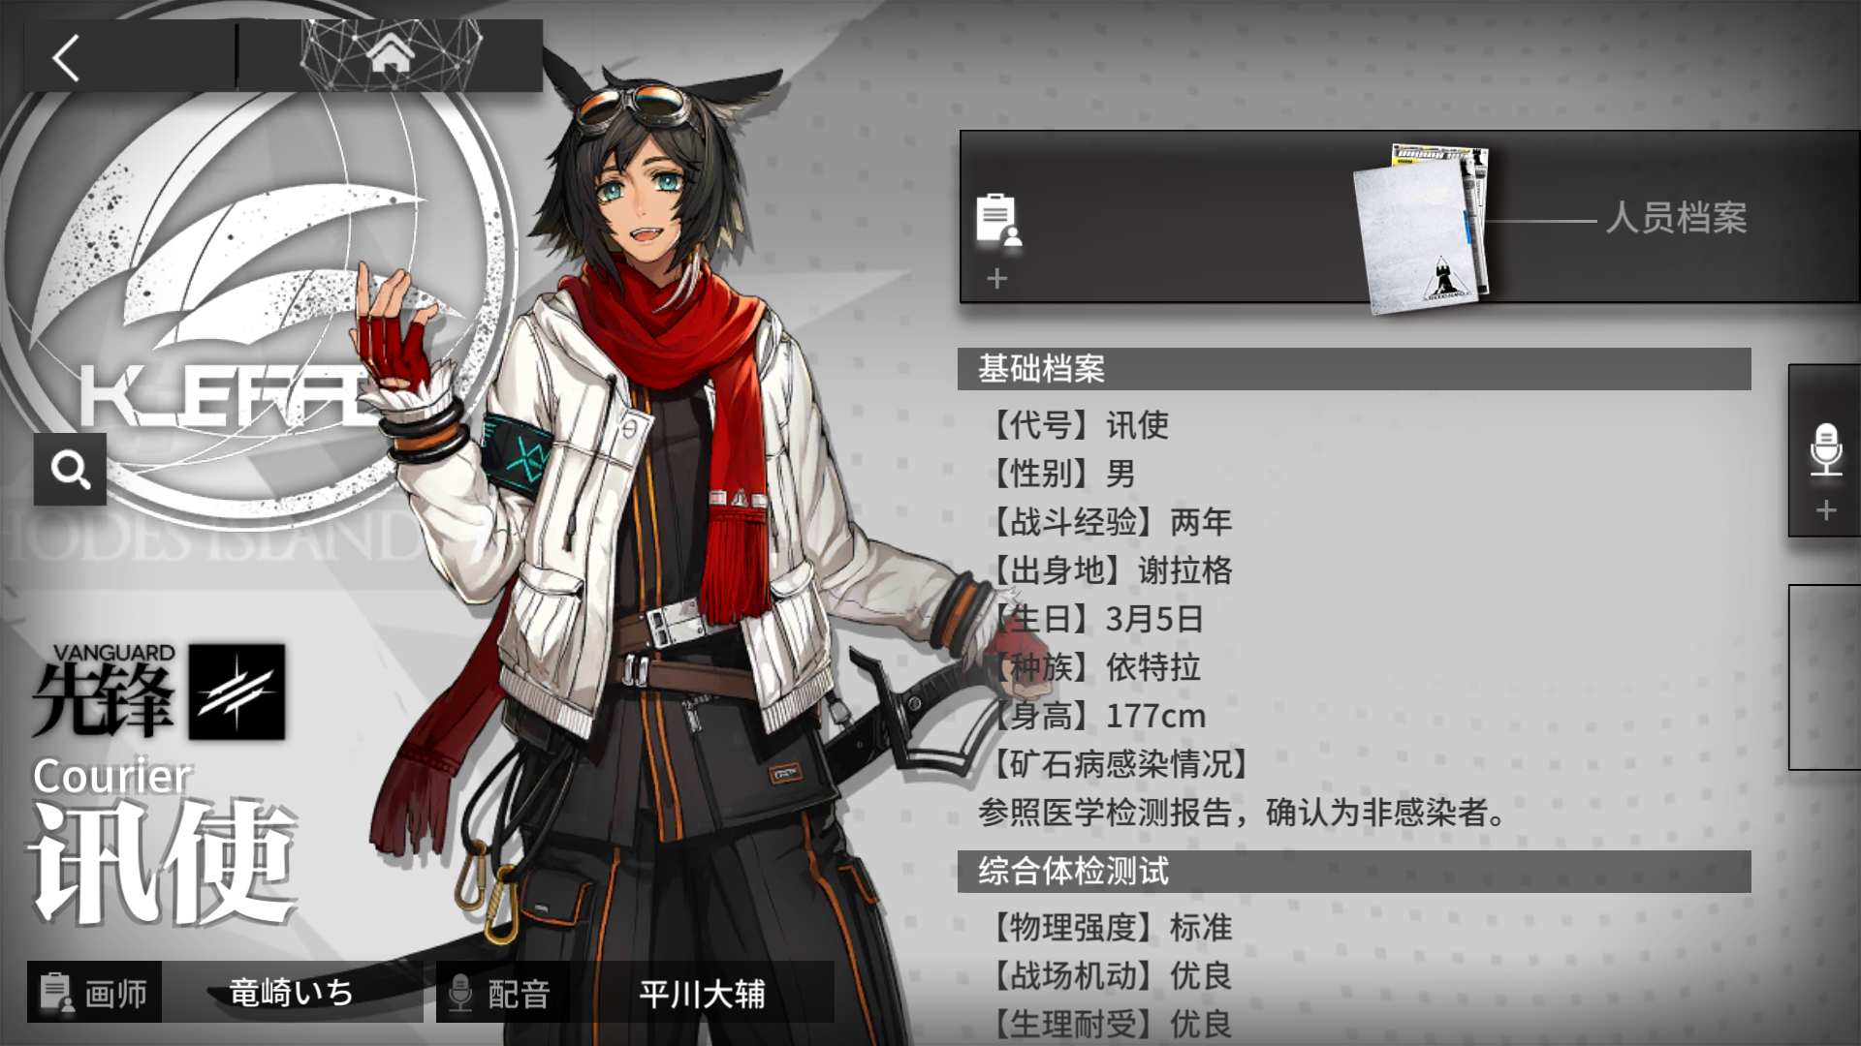Click the illustrator clipboard icon beside 画师
Image resolution: width=1861 pixels, height=1046 pixels.
pyautogui.click(x=56, y=993)
